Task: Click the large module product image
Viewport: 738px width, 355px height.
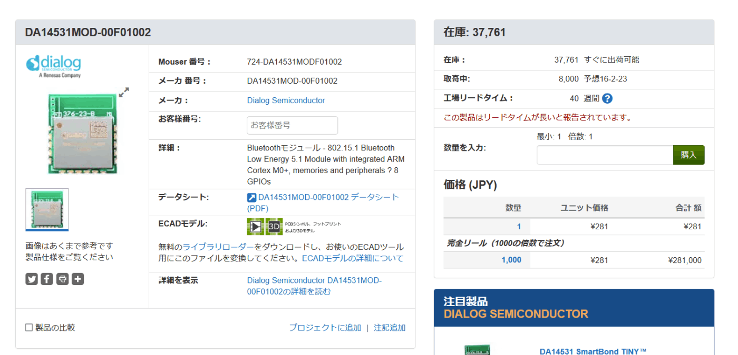Action: 82,134
